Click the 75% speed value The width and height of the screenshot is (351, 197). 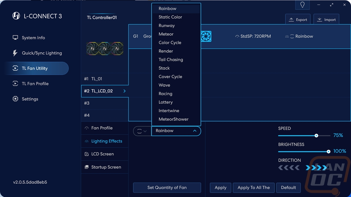(x=338, y=135)
